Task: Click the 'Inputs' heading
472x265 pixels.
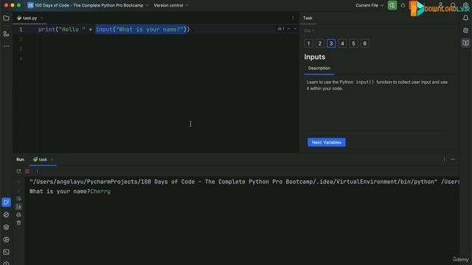Action: click(315, 57)
